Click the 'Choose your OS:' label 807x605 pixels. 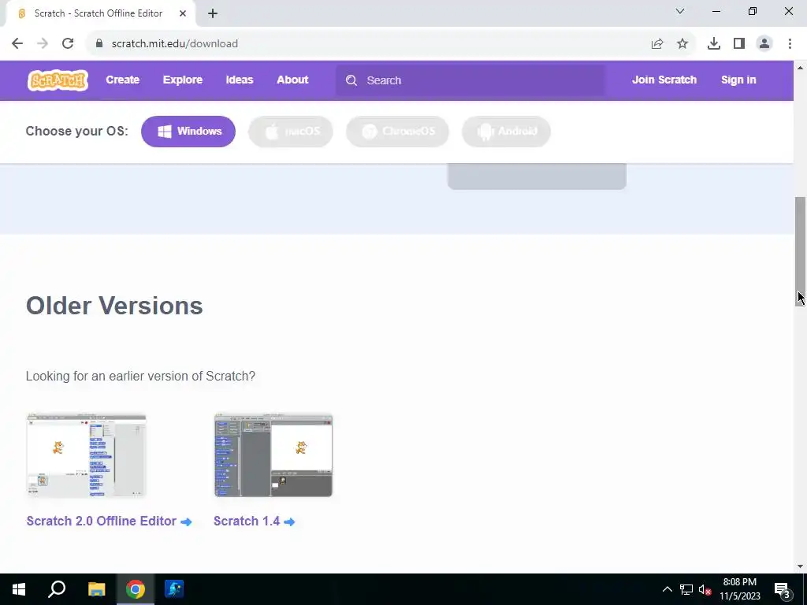click(76, 132)
